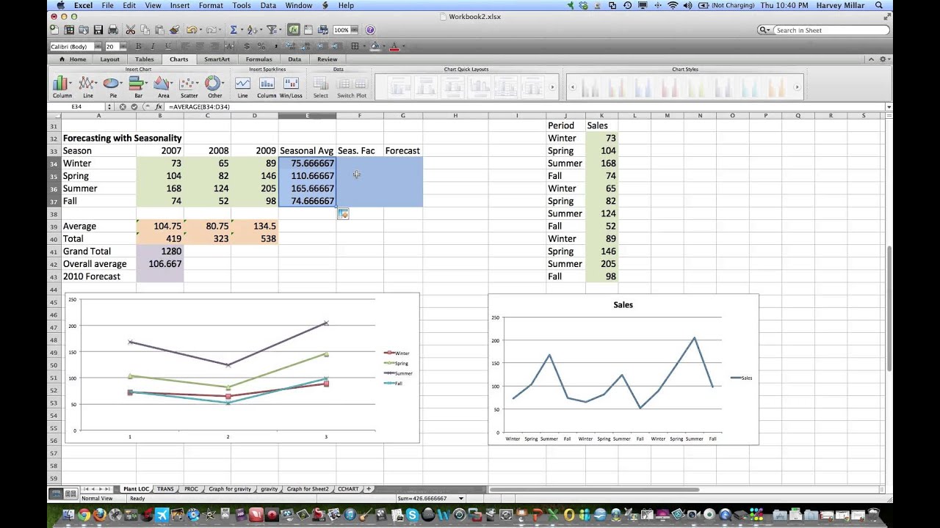This screenshot has width=940, height=528.
Task: Click the cancel X button in formula bar
Action: tap(123, 106)
